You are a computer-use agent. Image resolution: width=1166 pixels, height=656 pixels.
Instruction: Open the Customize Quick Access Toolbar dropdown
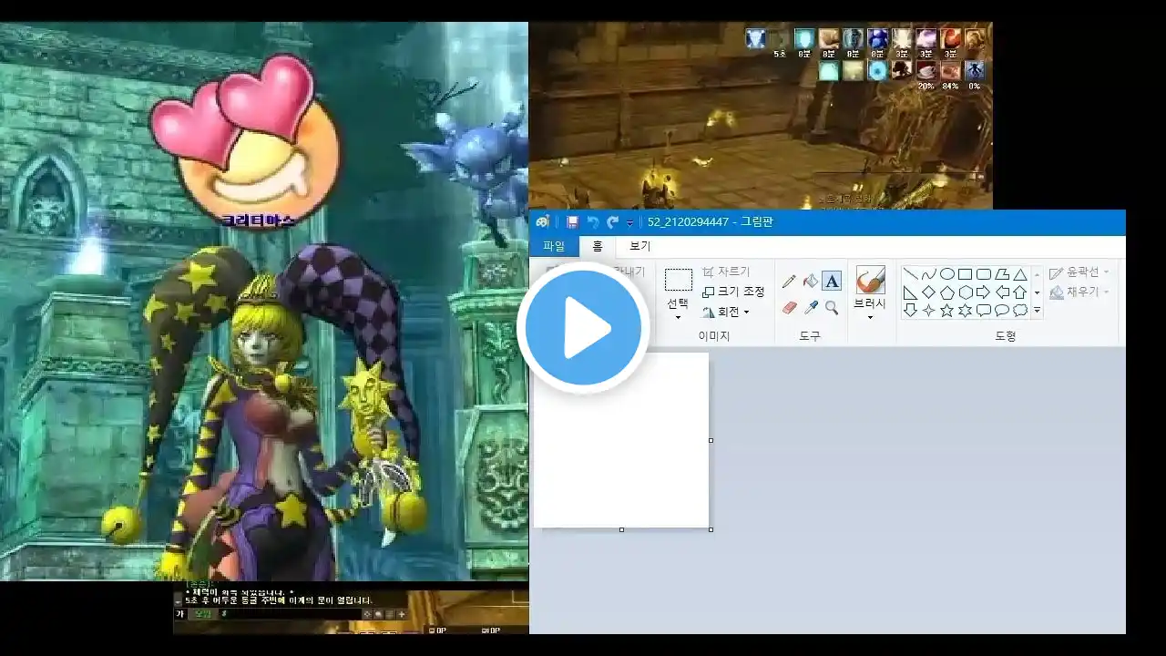point(629,222)
